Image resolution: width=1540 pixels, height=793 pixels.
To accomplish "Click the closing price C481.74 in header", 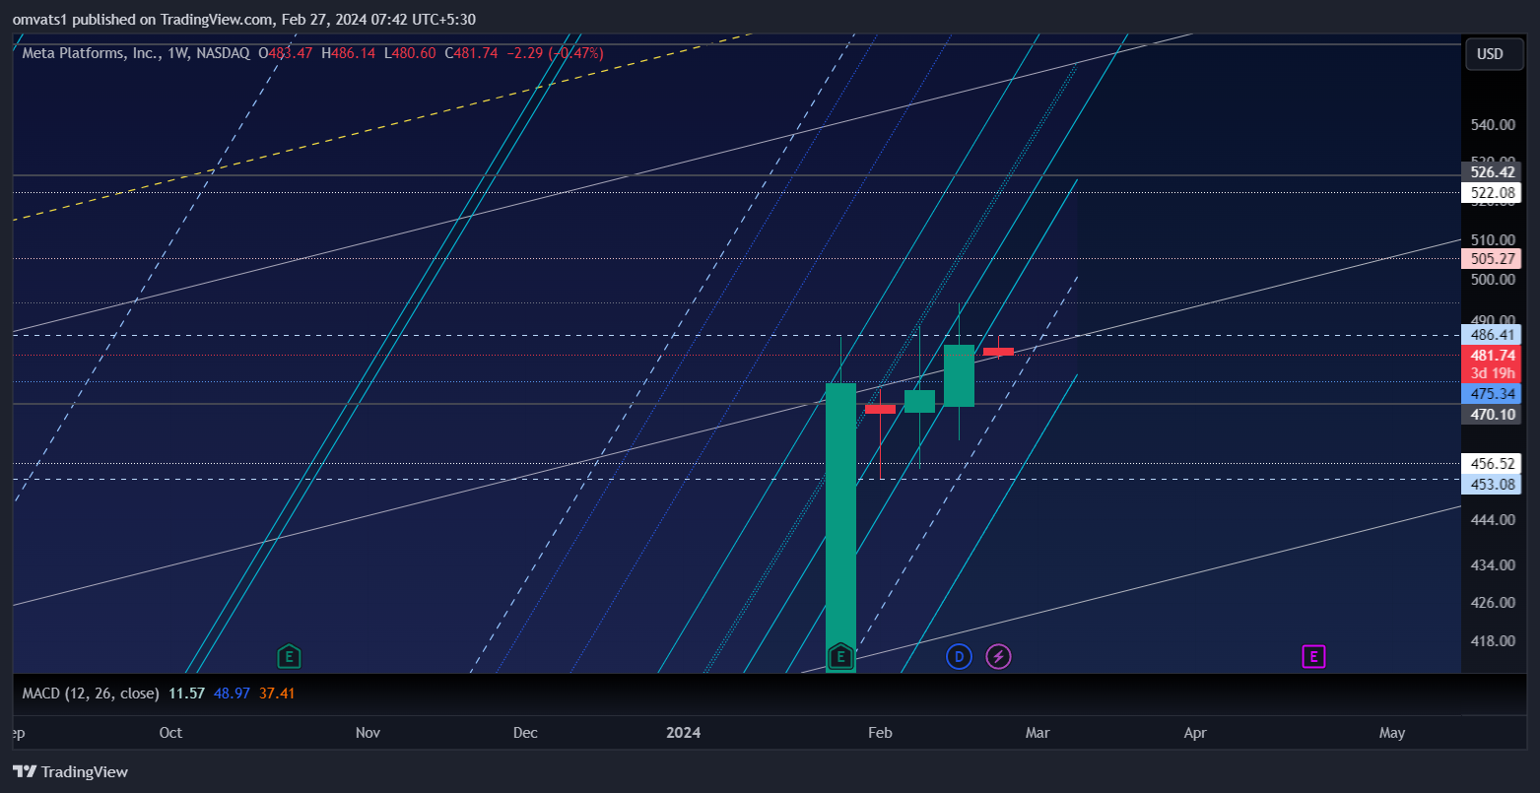I will click(x=472, y=53).
